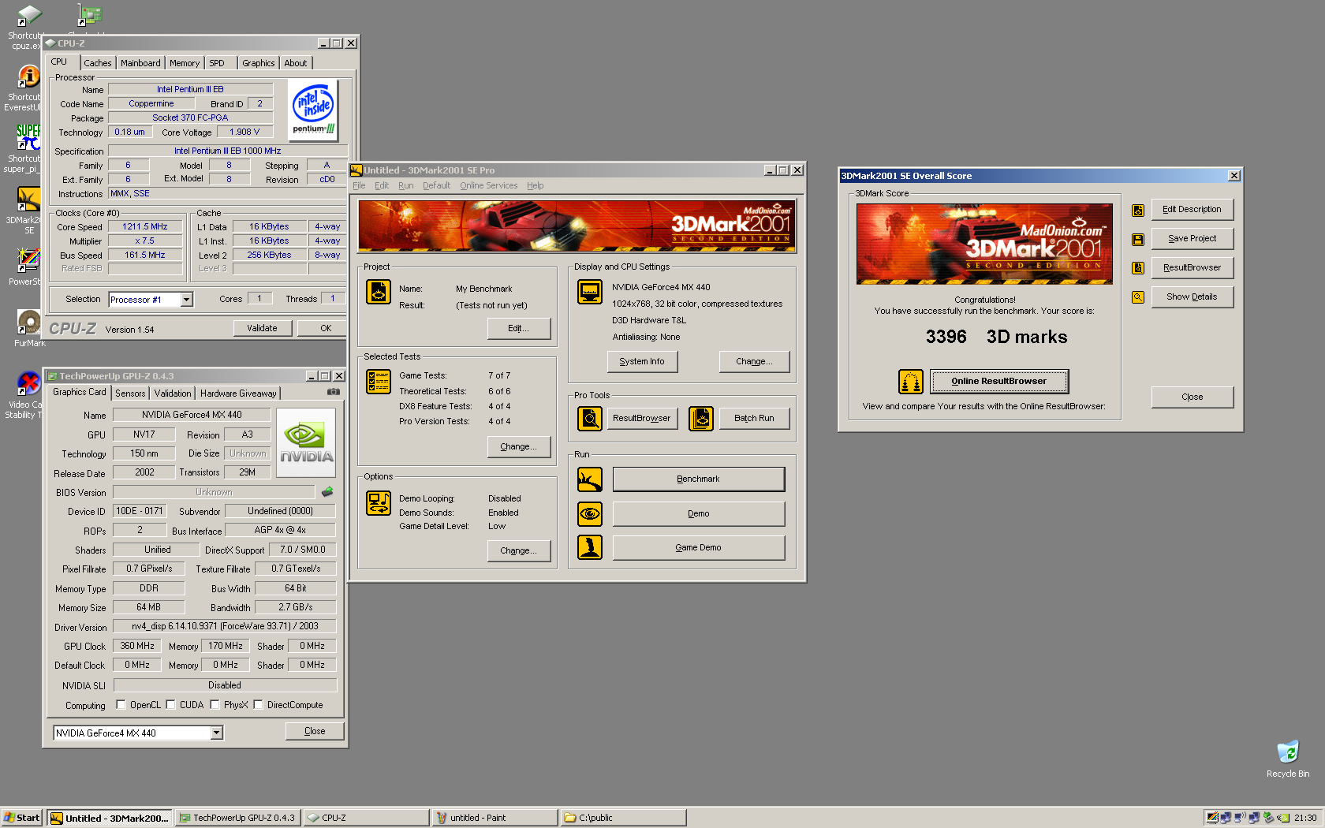Switch to the TechPowerUp GPU-Z taskbar button
The height and width of the screenshot is (828, 1325).
click(x=237, y=818)
